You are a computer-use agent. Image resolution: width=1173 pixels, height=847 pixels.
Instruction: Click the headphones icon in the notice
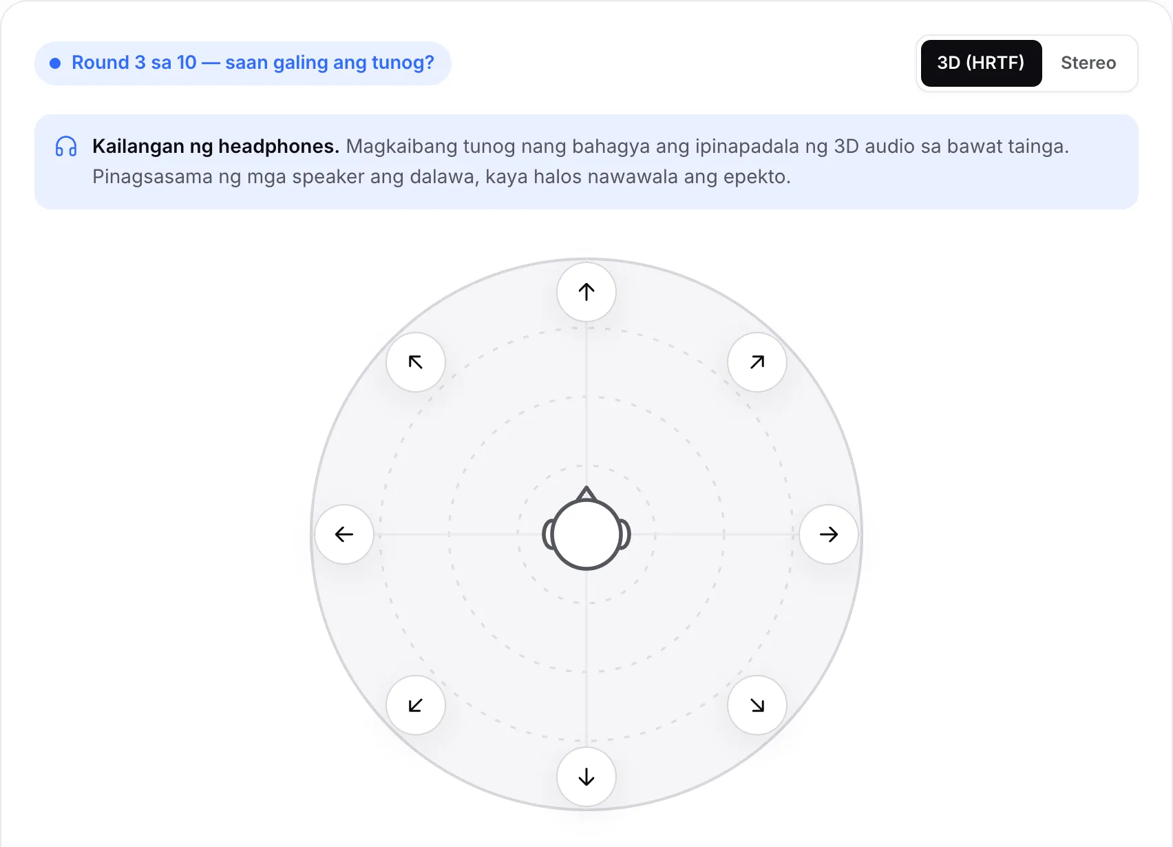66,147
